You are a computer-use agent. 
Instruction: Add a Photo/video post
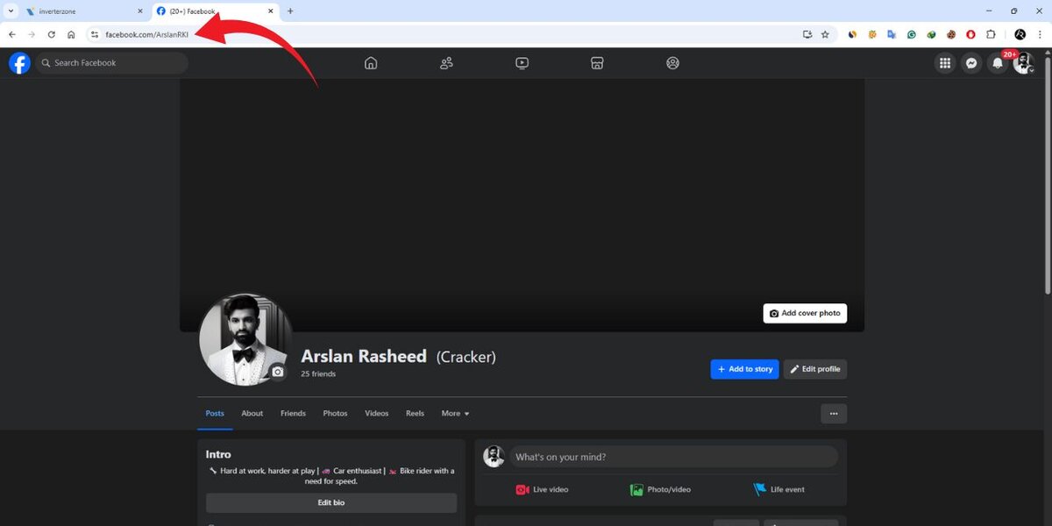tap(660, 490)
